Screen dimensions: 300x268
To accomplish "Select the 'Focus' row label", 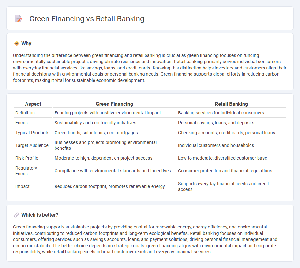I will point(21,123).
